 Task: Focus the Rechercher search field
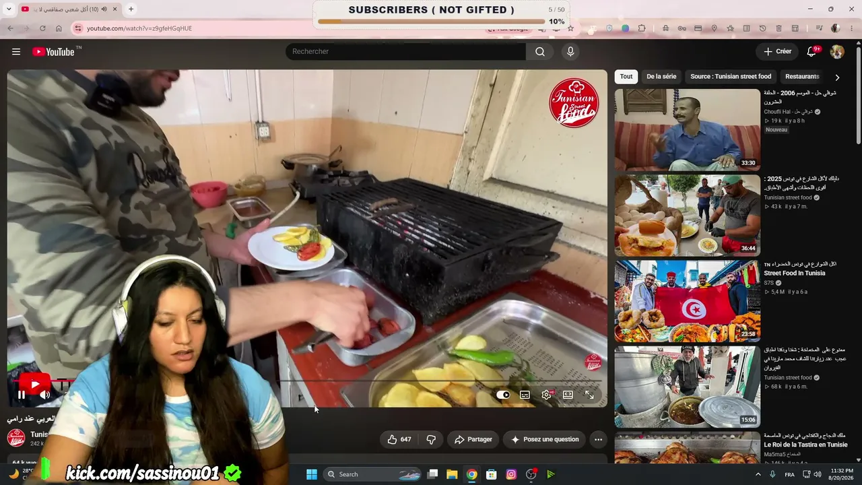pyautogui.click(x=406, y=52)
